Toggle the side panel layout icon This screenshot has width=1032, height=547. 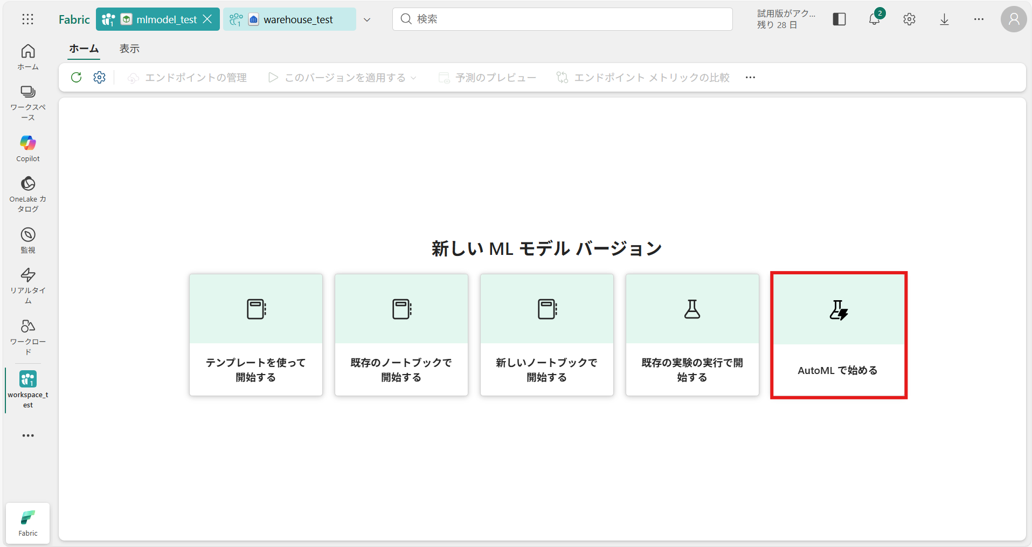(x=839, y=19)
